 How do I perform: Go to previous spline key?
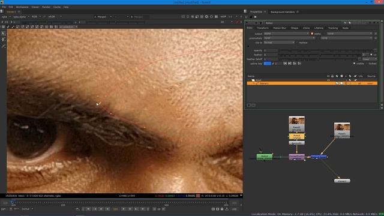(285, 64)
